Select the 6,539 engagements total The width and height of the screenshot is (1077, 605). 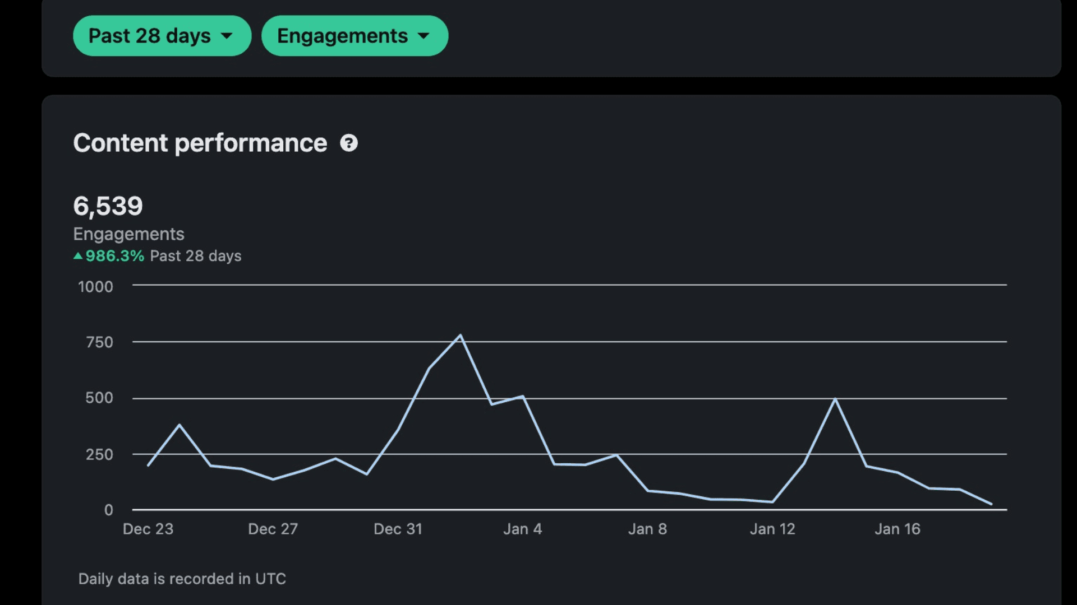(108, 206)
